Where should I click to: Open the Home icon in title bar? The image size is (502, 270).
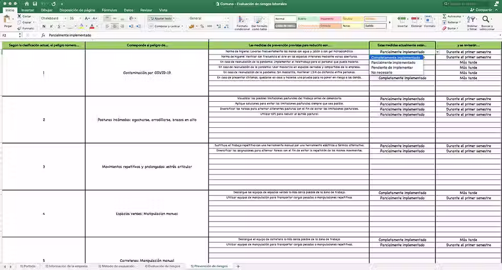click(x=27, y=4)
